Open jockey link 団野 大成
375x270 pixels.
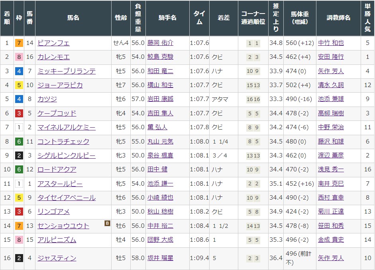point(160,240)
